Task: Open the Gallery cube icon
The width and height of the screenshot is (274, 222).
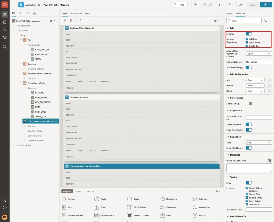Action: tap(5, 37)
